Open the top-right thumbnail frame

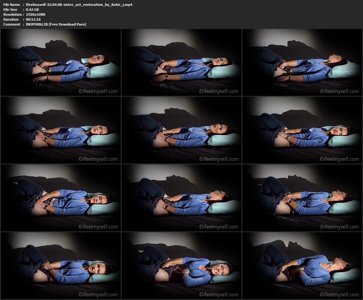click(x=302, y=62)
